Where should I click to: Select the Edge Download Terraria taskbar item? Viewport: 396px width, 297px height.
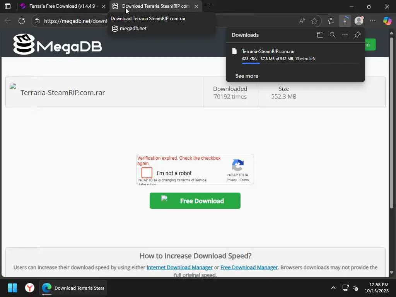click(x=73, y=288)
